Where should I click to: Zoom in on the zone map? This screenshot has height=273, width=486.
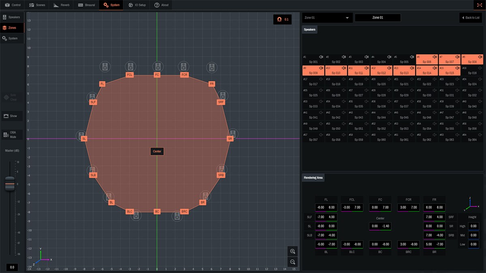click(292, 251)
